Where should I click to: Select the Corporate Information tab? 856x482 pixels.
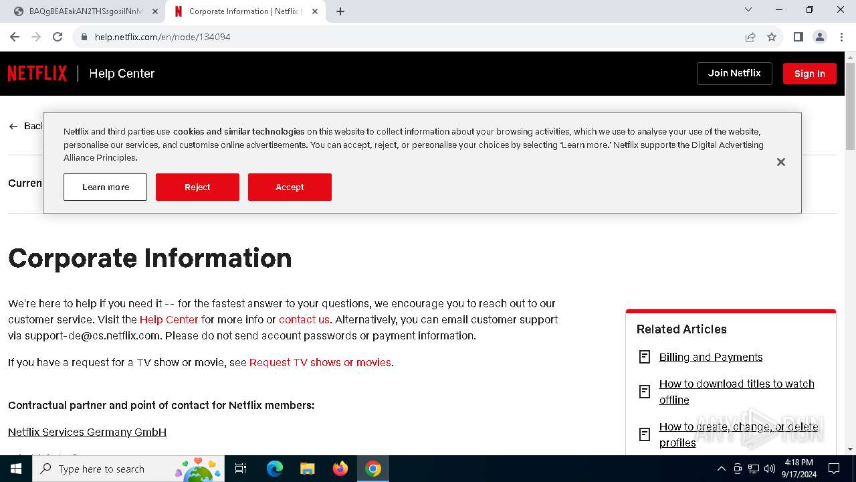(x=246, y=11)
